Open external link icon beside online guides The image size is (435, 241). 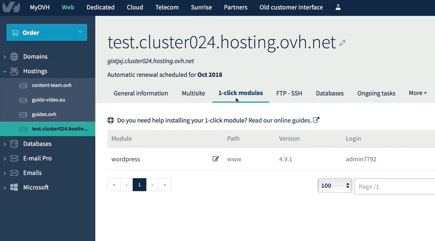coord(316,120)
